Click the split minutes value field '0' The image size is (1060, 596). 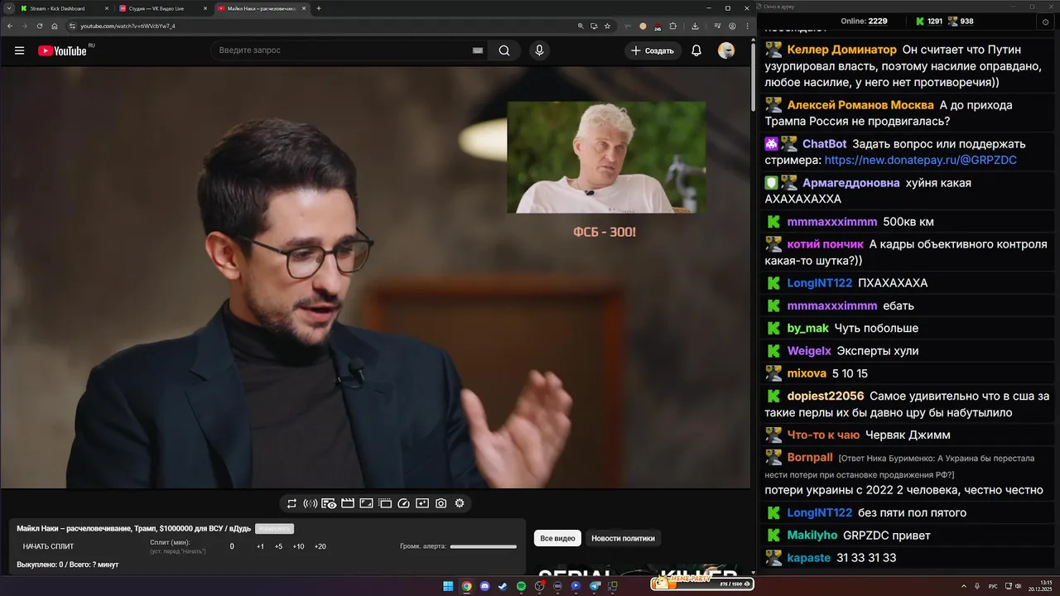coord(232,546)
